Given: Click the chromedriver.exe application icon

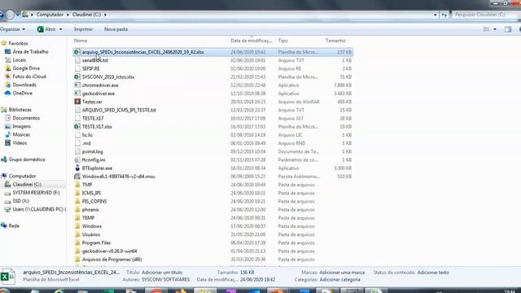Looking at the screenshot, I should tap(77, 85).
